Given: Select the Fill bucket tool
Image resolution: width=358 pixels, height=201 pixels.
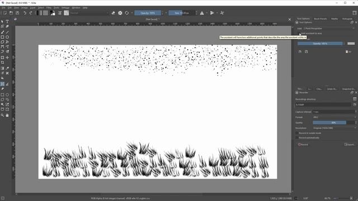Looking at the screenshot, I should [2, 78].
